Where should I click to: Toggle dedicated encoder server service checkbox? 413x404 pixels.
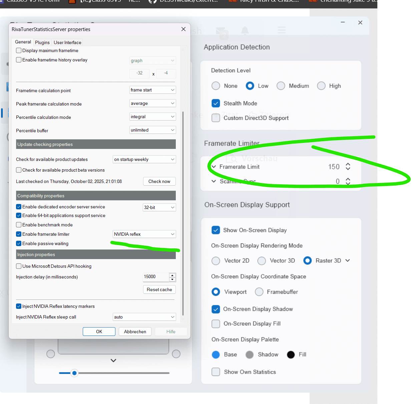[x=19, y=207]
